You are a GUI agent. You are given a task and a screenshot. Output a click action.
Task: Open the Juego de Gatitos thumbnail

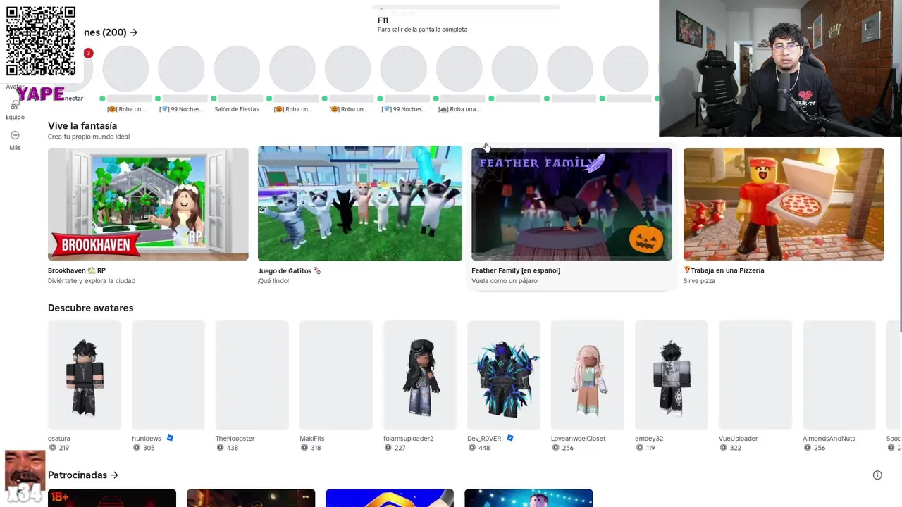(x=360, y=204)
